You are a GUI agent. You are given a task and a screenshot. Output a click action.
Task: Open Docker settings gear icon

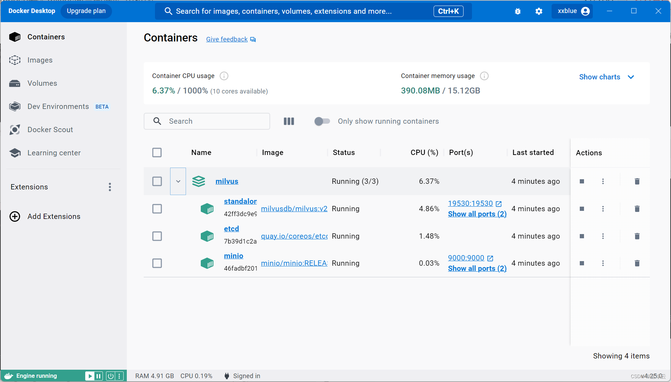pos(539,11)
